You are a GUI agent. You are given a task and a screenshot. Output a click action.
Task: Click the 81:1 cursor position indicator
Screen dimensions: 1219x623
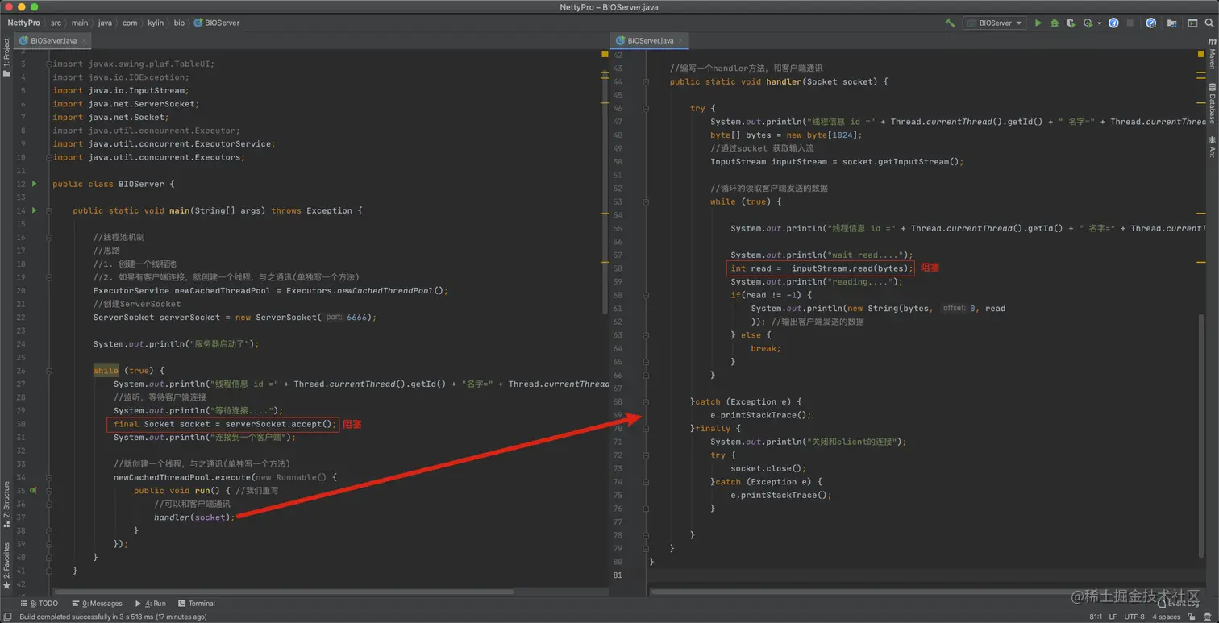coord(1096,617)
